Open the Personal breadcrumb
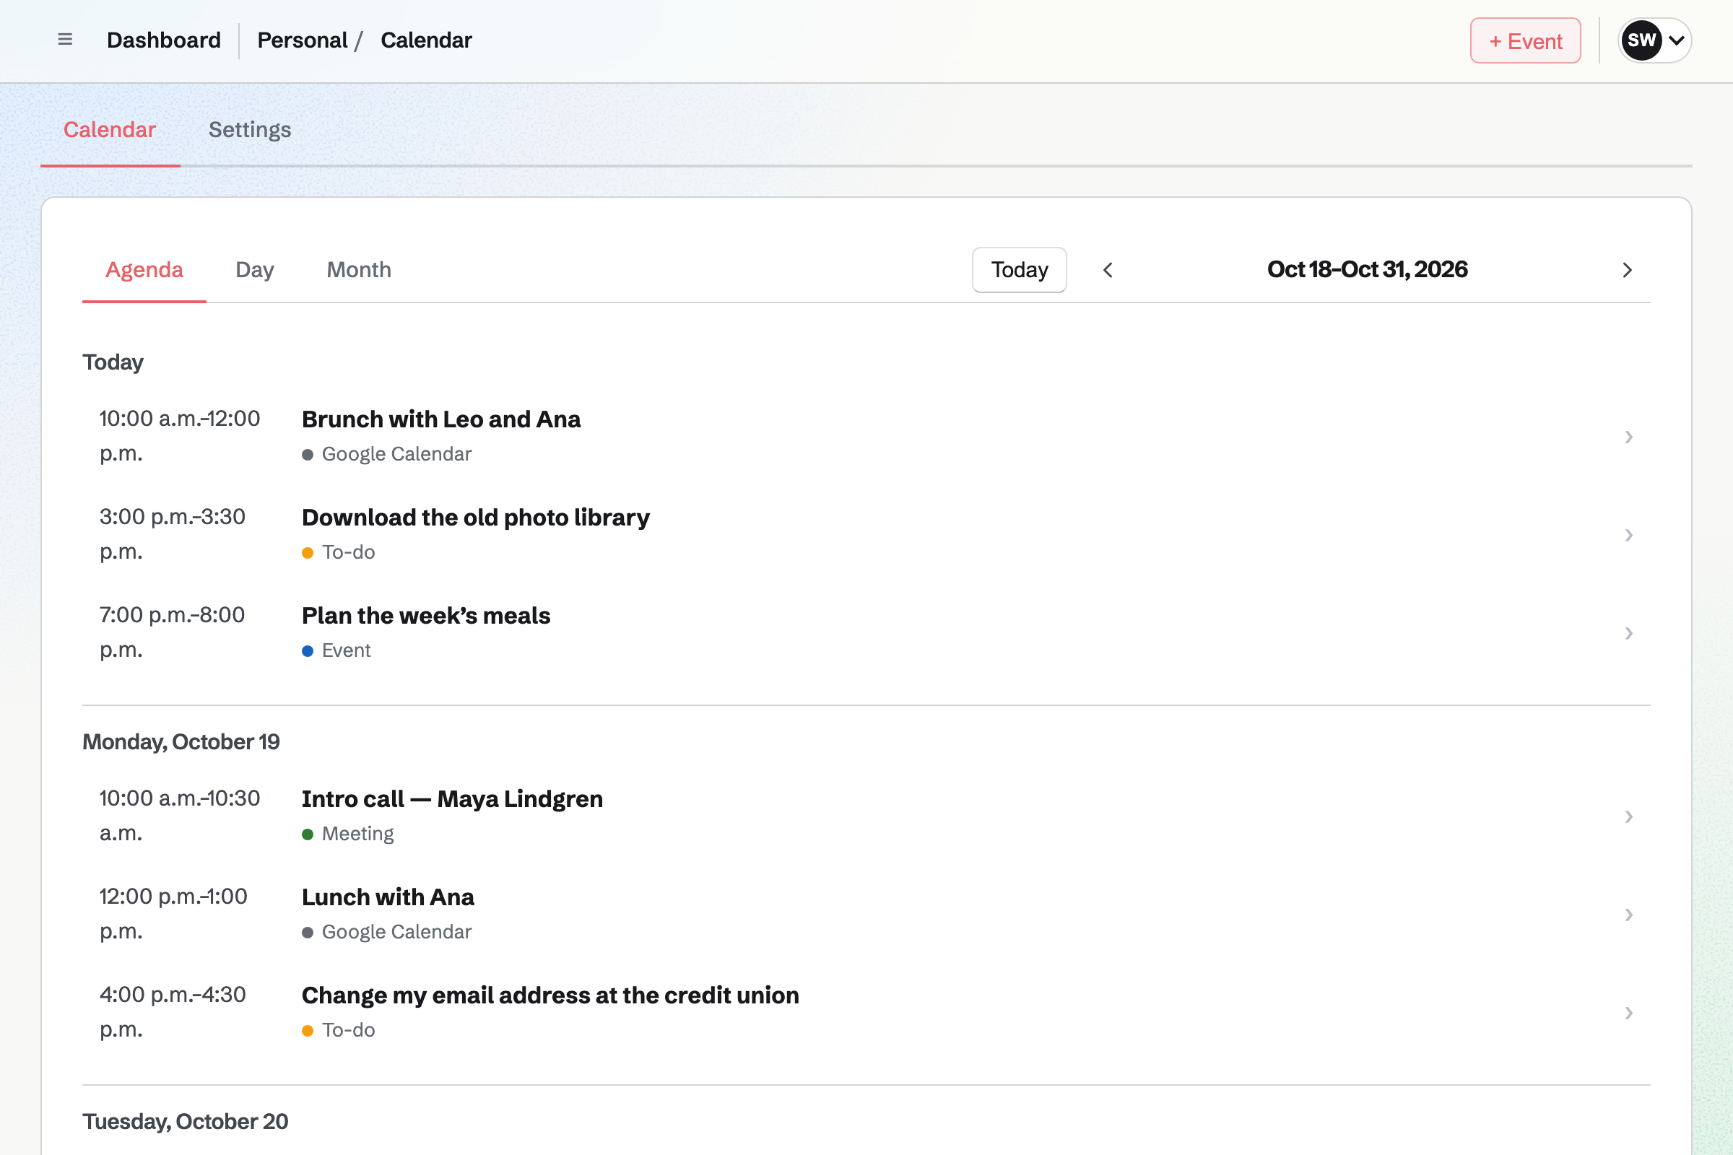Viewport: 1733px width, 1155px height. tap(302, 40)
